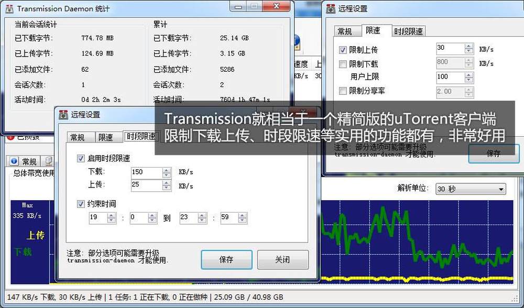Viewport: 524px width, 308px height.
Task: Click the title icon of the front 远程设置 dialog
Action: point(63,115)
